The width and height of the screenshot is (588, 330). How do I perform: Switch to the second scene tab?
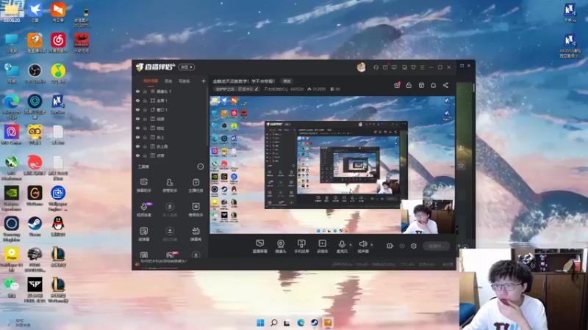pyautogui.click(x=168, y=81)
